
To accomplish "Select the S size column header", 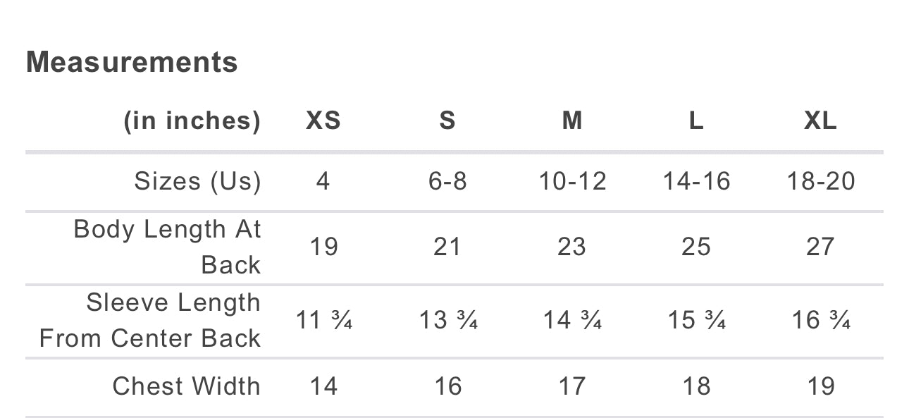I will (447, 121).
